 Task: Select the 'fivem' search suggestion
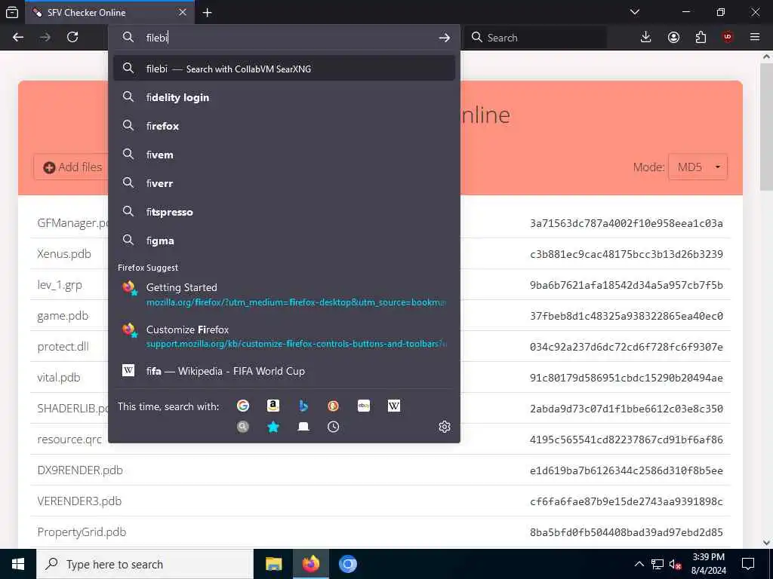coord(284,155)
